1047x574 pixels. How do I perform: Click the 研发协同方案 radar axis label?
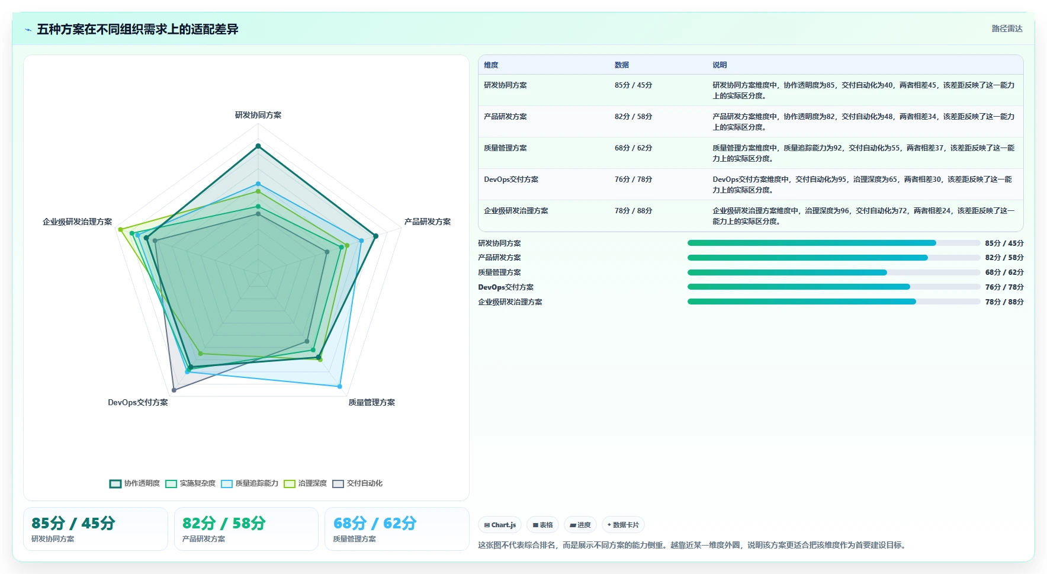(x=258, y=115)
